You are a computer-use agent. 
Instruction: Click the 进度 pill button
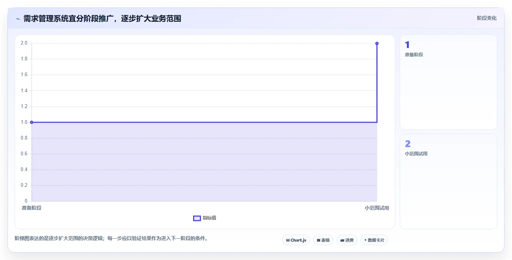pos(347,240)
